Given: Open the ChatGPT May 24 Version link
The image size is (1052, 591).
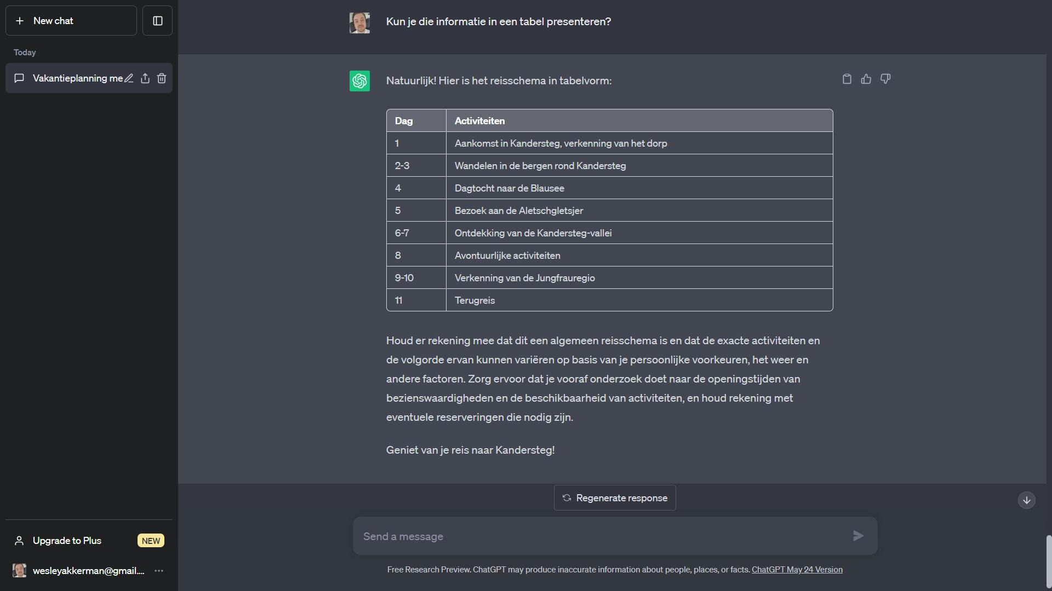Looking at the screenshot, I should (x=797, y=570).
